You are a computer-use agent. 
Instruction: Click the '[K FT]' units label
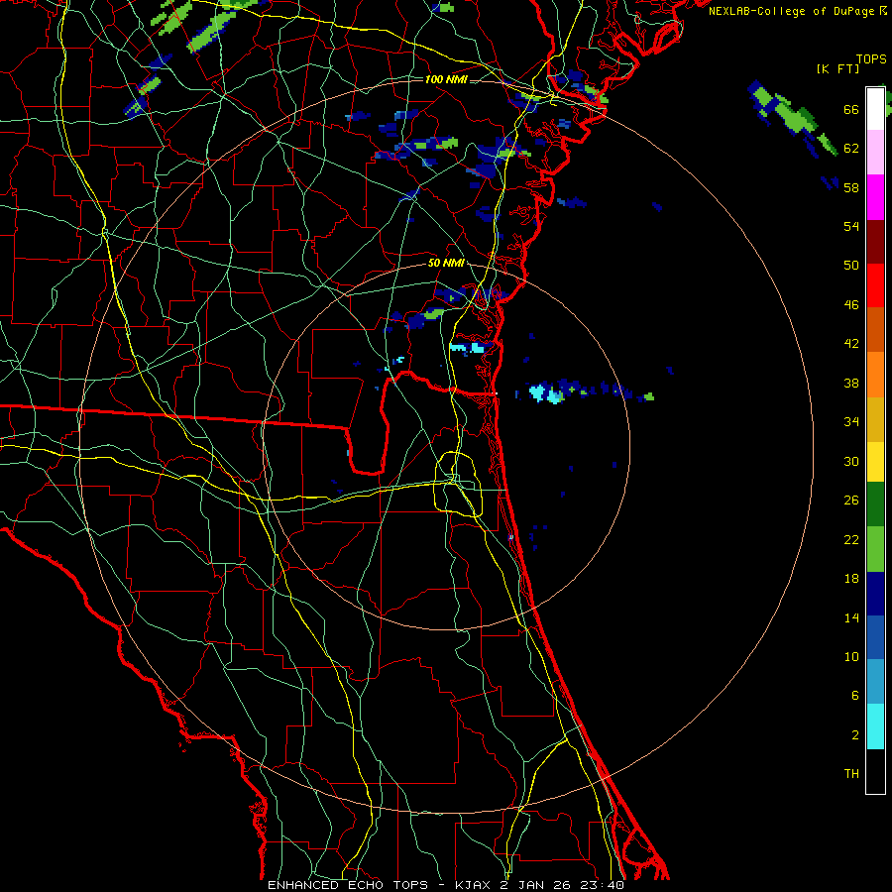coord(837,69)
